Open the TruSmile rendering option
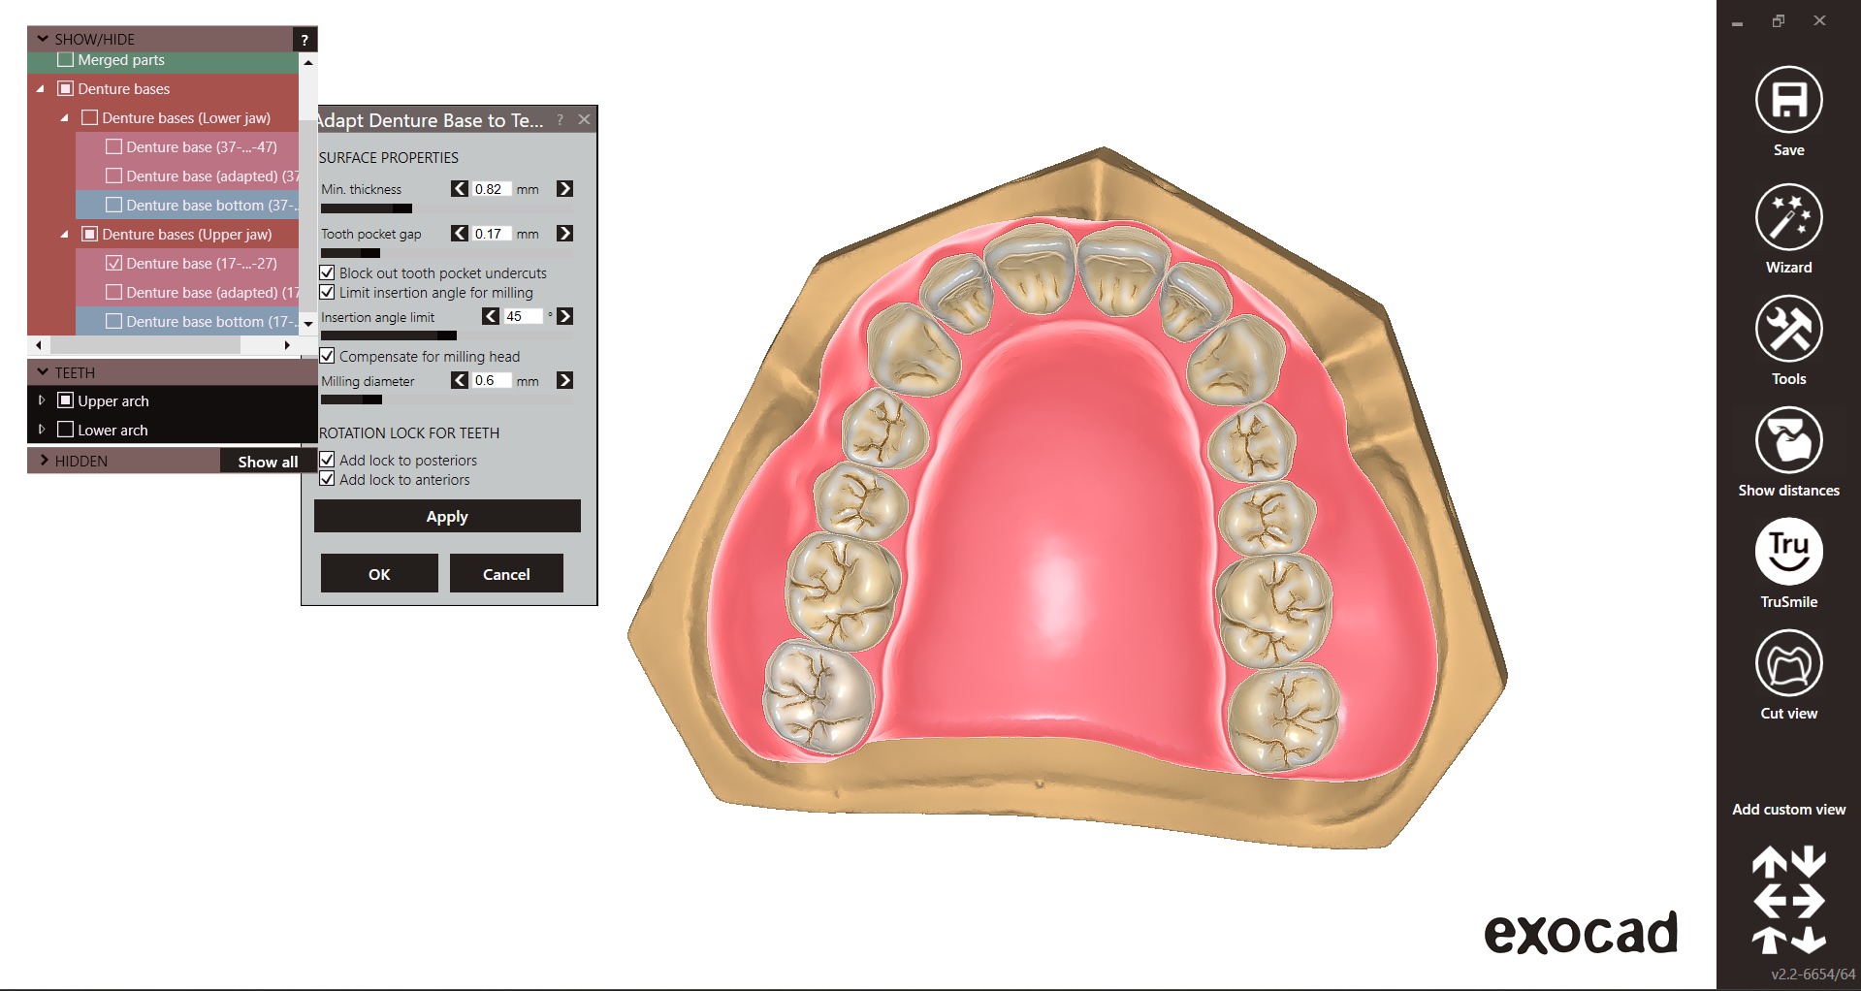The image size is (1861, 991). coord(1788,552)
